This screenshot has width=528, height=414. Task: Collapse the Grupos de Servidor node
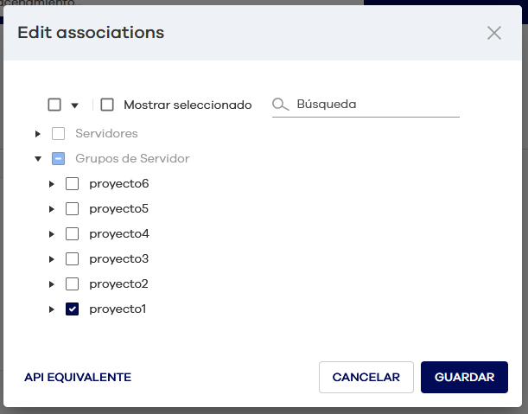pyautogui.click(x=38, y=158)
